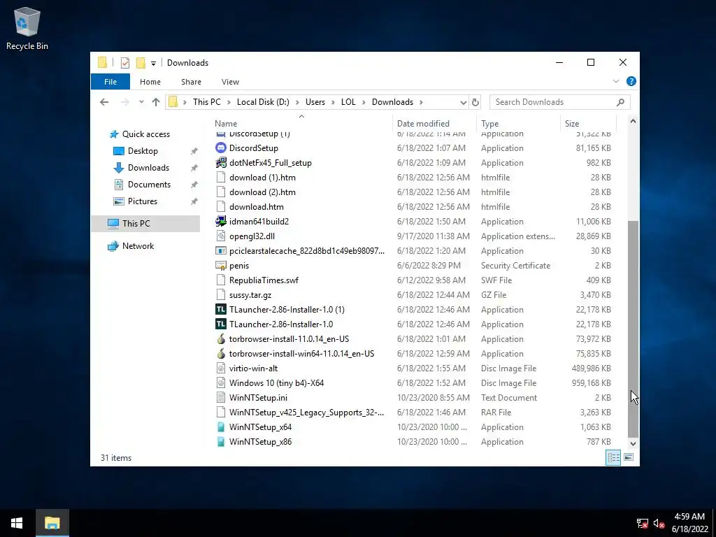The height and width of the screenshot is (537, 716).
Task: Expand the ribbon with the chevron
Action: 615,81
